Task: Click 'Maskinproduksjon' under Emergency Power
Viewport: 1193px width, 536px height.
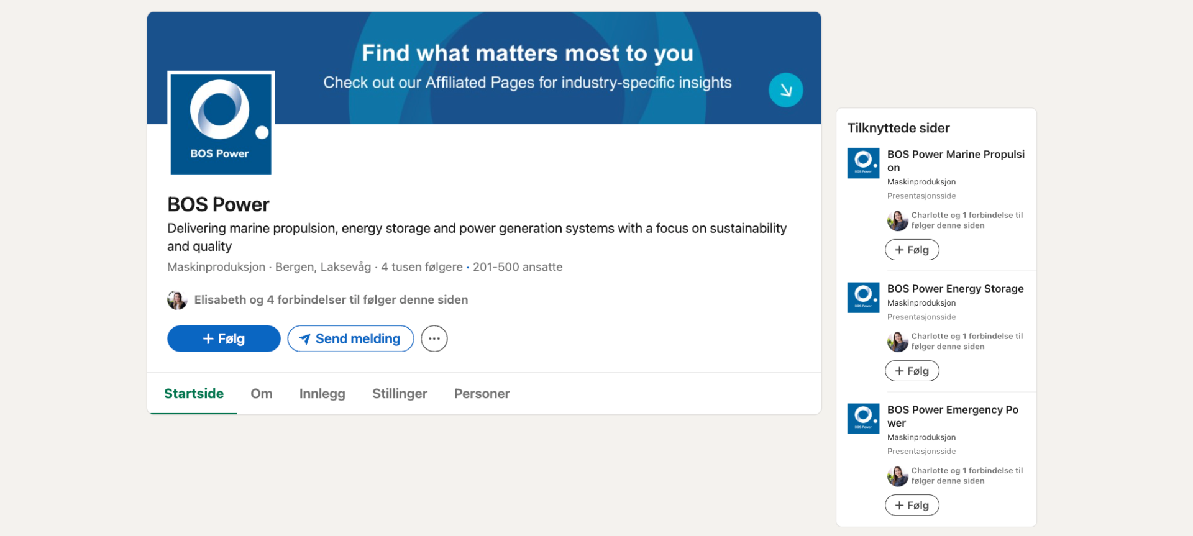Action: click(x=921, y=437)
